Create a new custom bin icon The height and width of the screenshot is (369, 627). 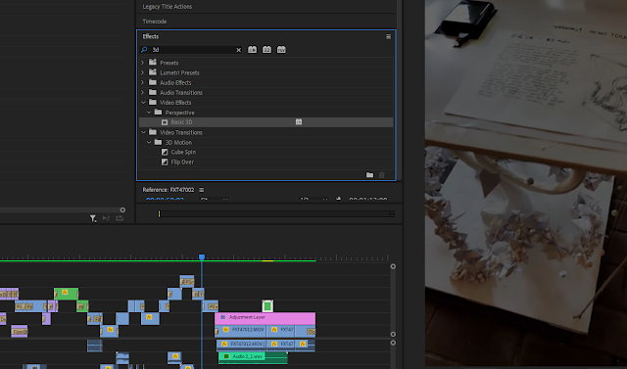[370, 175]
